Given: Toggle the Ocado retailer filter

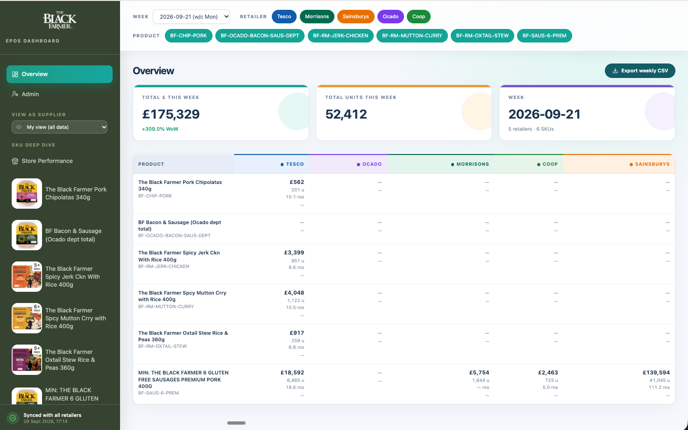Looking at the screenshot, I should click(390, 16).
